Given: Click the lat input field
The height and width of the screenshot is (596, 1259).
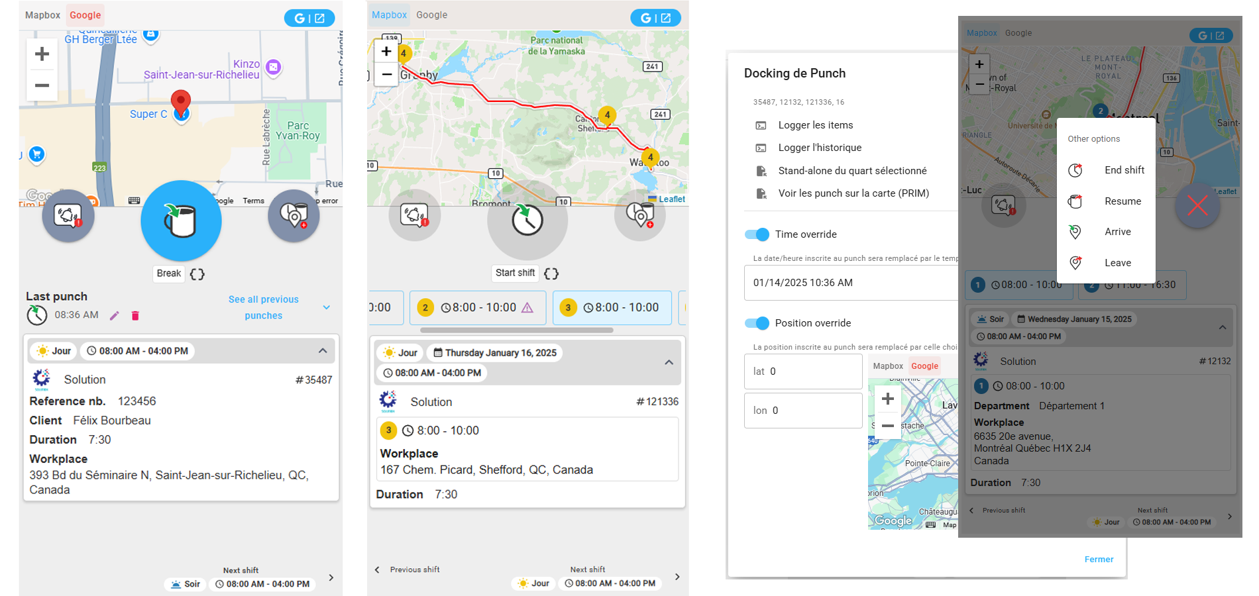Looking at the screenshot, I should (803, 372).
